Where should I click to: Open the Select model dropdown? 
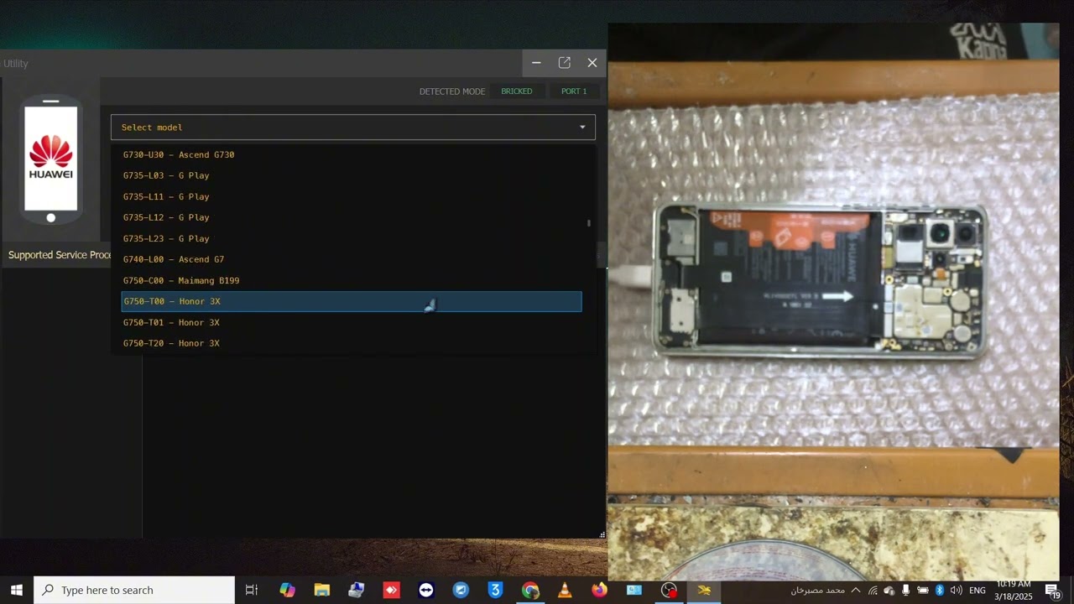point(352,128)
